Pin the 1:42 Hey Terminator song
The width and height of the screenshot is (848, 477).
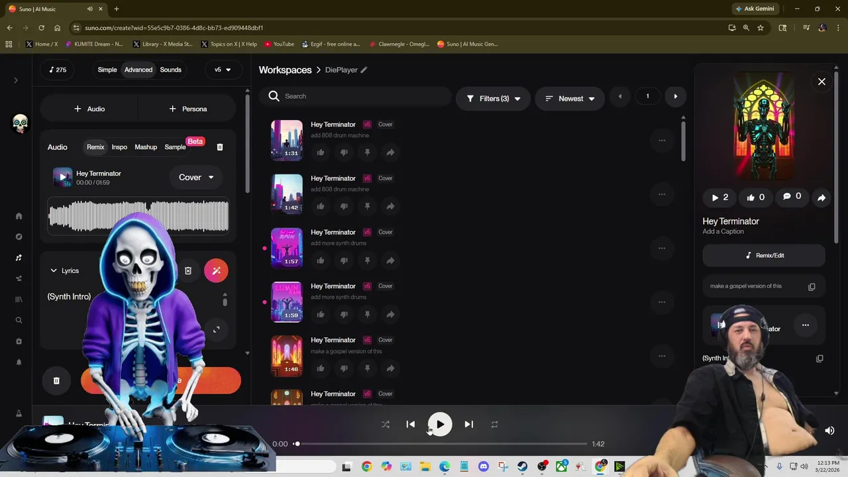click(x=367, y=206)
